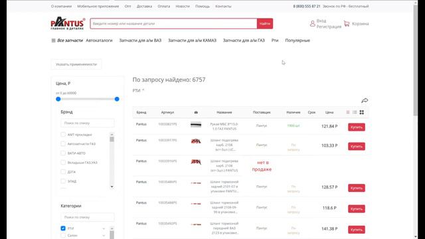Buy the item priced 103.33 ₽
Screen dimensions: 425x239
(357, 146)
